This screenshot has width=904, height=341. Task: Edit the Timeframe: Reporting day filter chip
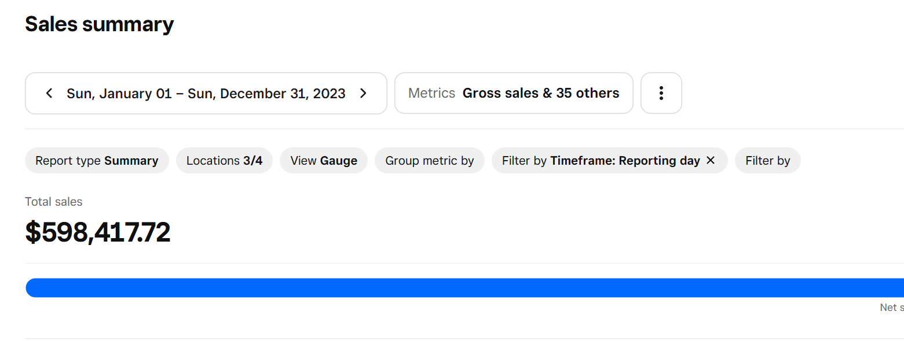[x=601, y=161]
